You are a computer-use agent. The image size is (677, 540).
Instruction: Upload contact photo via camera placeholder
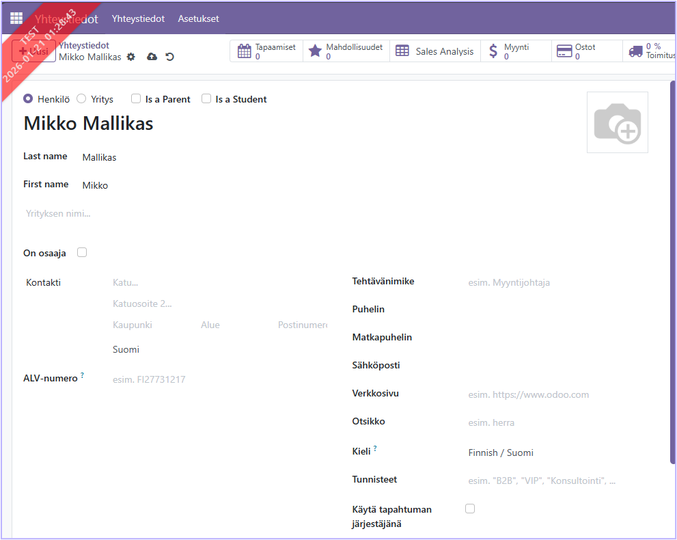tap(617, 122)
